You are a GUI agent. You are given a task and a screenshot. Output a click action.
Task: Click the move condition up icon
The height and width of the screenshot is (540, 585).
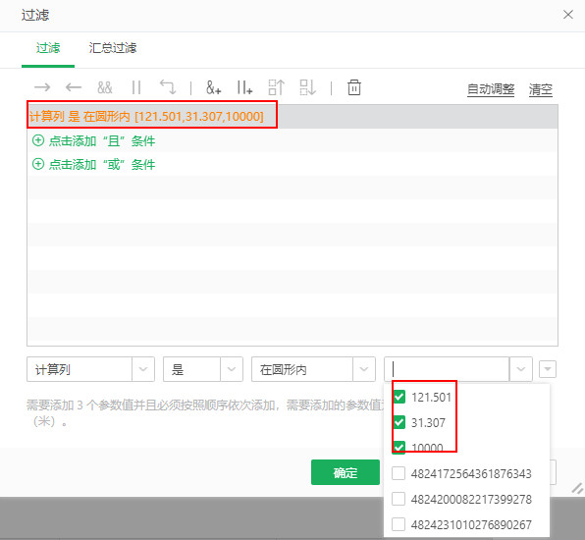click(x=277, y=87)
